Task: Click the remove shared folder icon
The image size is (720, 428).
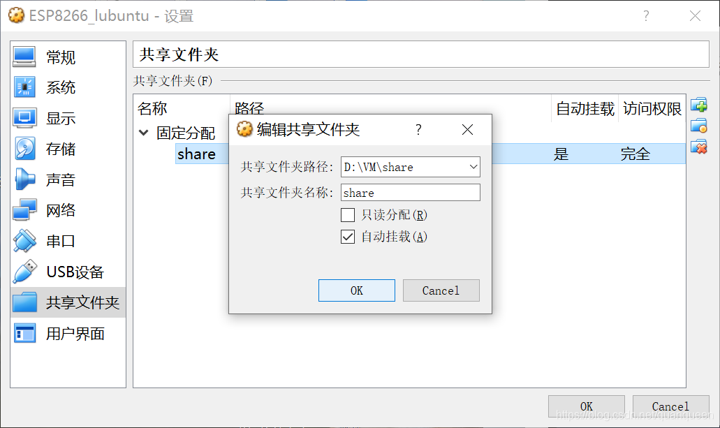Action: 699,147
